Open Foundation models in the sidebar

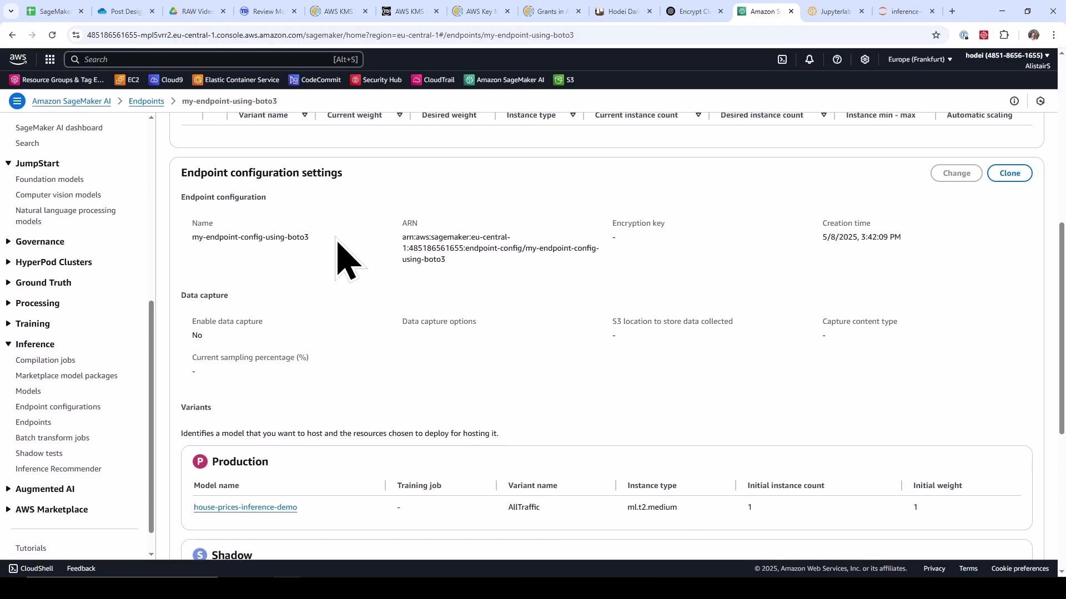click(49, 179)
